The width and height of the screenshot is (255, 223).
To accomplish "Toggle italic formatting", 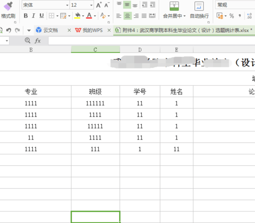I will click(34, 16).
